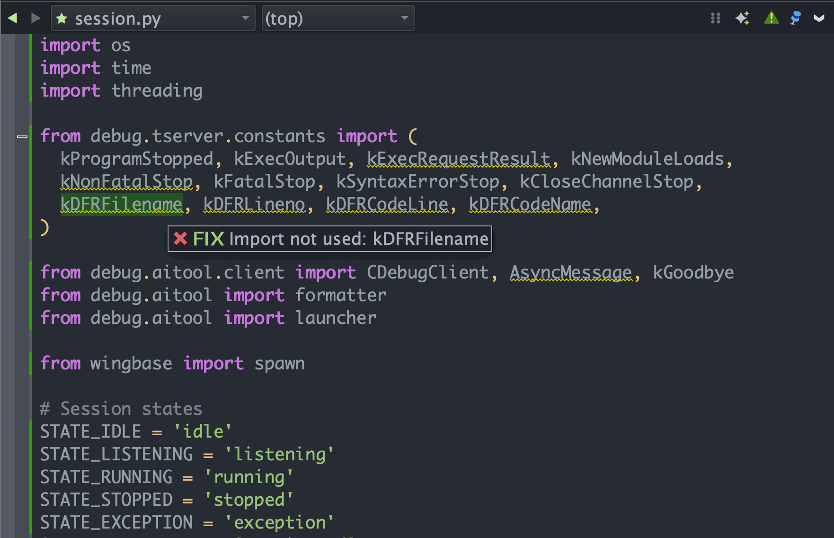
Task: Open the session.py file dropdown
Action: coord(153,18)
